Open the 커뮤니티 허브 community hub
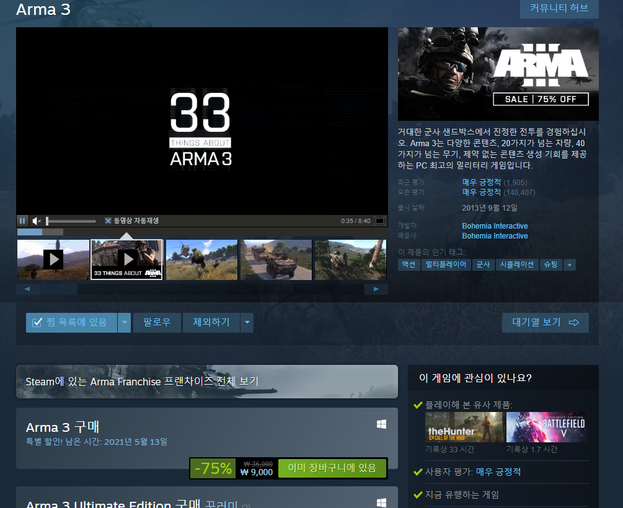 point(559,8)
